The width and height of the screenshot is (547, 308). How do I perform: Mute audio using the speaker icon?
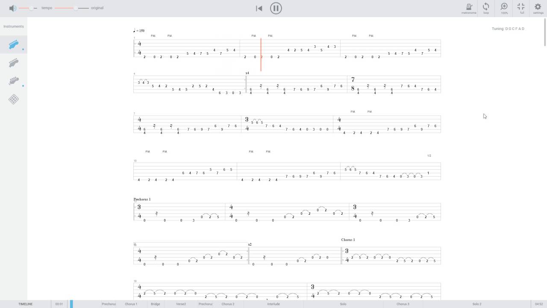[x=12, y=8]
